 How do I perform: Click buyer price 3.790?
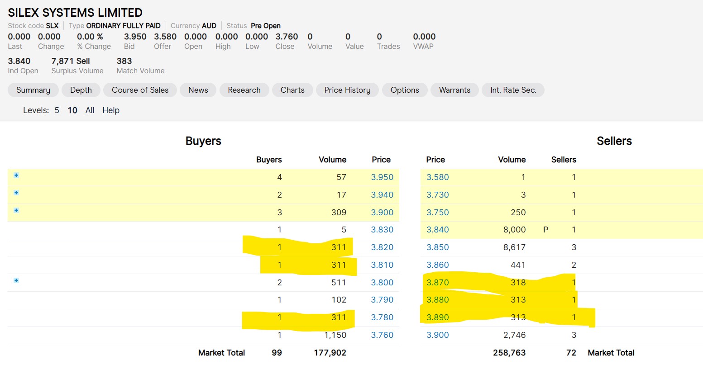[382, 300]
